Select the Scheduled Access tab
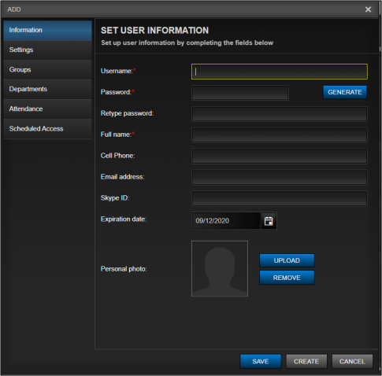Screen dimensions: 382x376 tap(48, 128)
